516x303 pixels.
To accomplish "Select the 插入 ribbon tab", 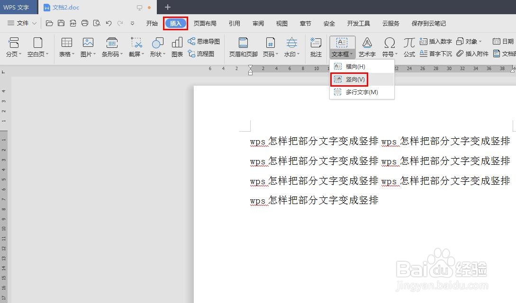I will (x=175, y=23).
